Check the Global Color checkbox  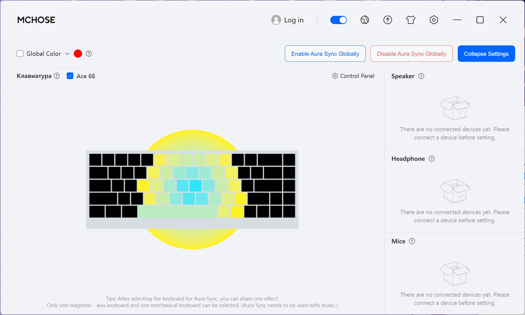coord(20,54)
